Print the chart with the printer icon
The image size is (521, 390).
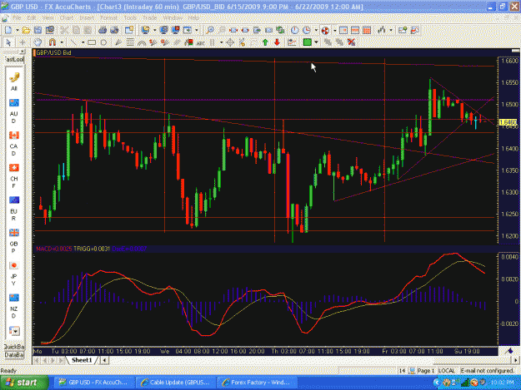103,31
